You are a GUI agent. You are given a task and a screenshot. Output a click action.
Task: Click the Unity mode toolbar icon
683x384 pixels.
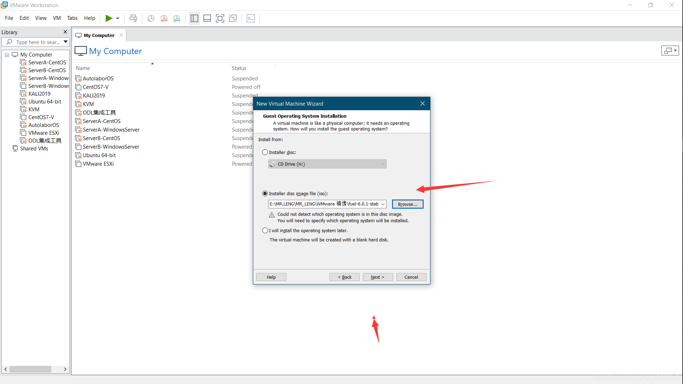(233, 18)
